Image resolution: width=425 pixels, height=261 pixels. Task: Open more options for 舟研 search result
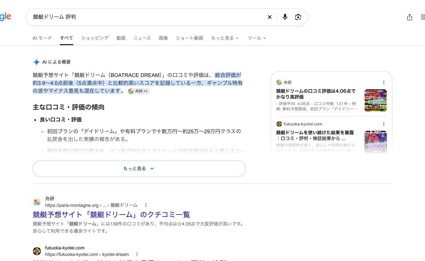pyautogui.click(x=146, y=205)
